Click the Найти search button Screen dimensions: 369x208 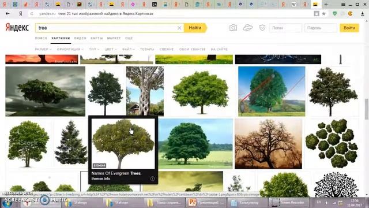pos(195,28)
